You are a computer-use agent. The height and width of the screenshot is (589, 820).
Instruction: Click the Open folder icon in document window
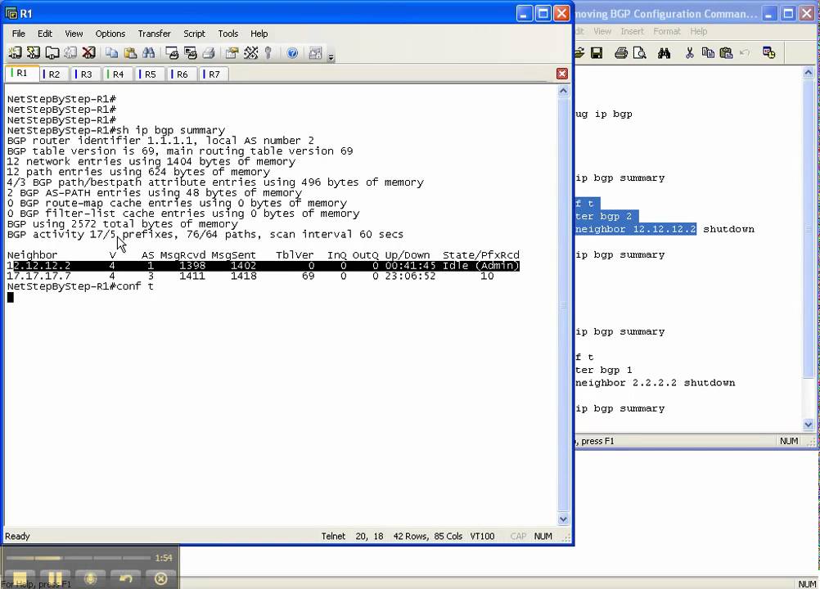click(x=579, y=52)
